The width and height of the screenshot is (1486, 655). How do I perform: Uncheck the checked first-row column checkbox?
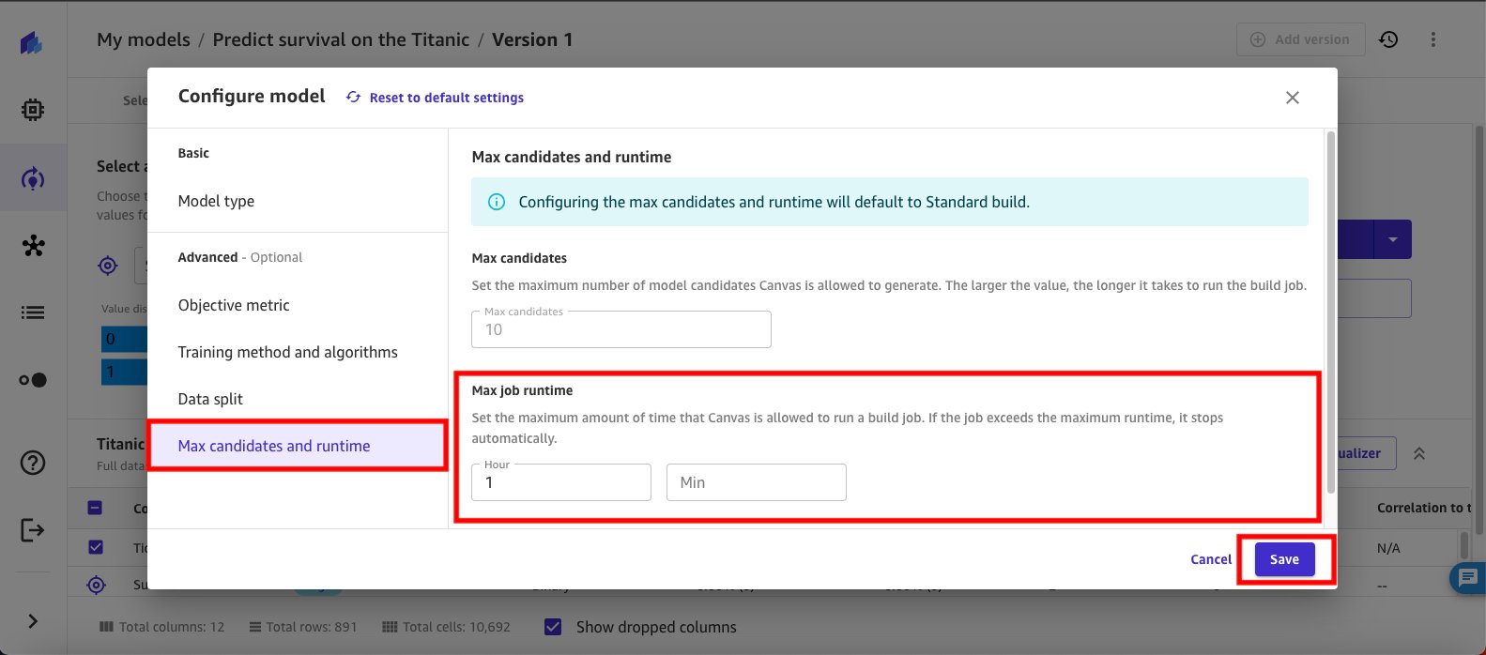95,547
